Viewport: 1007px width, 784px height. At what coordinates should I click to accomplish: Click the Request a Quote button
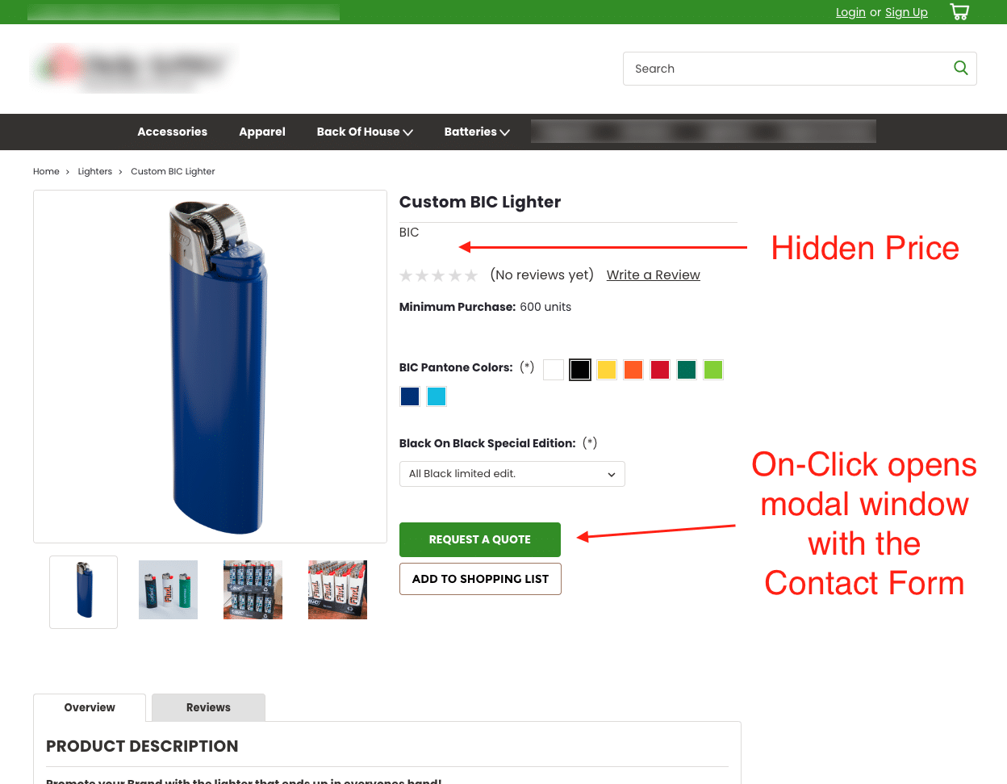click(x=480, y=539)
